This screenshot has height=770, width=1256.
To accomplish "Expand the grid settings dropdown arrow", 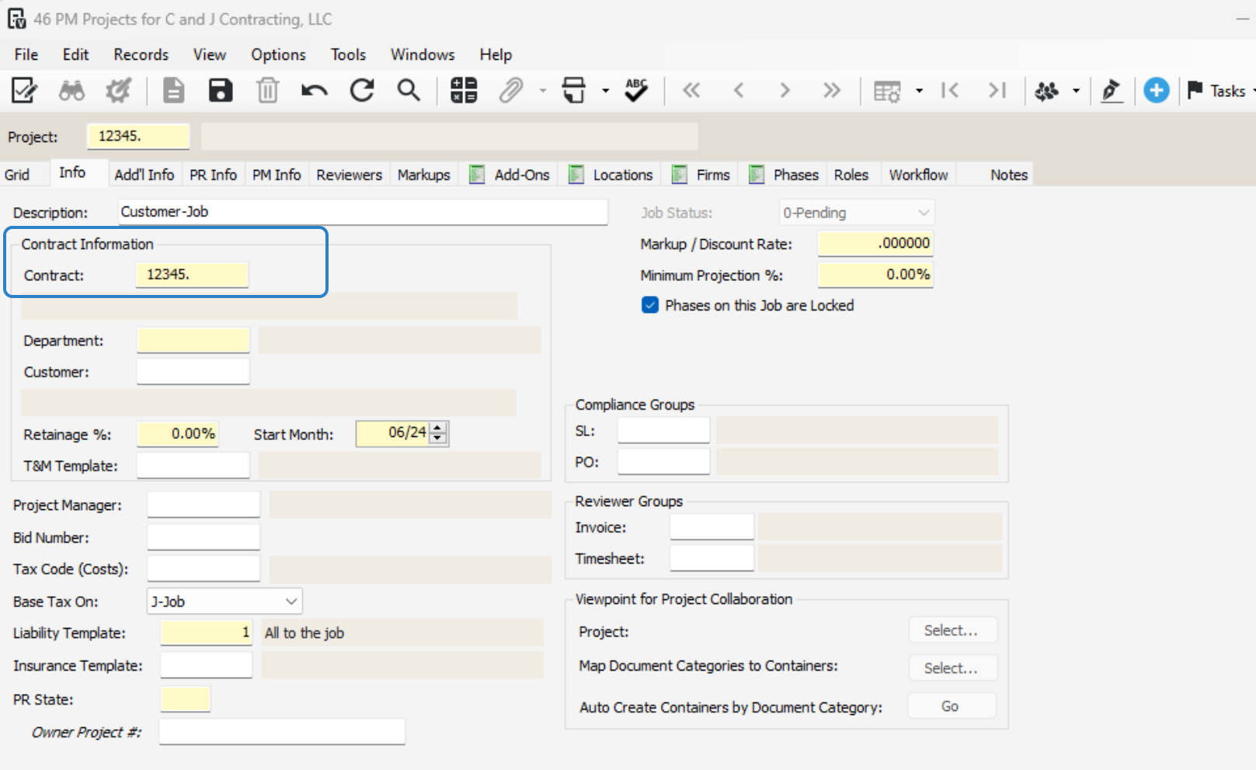I will pyautogui.click(x=920, y=91).
